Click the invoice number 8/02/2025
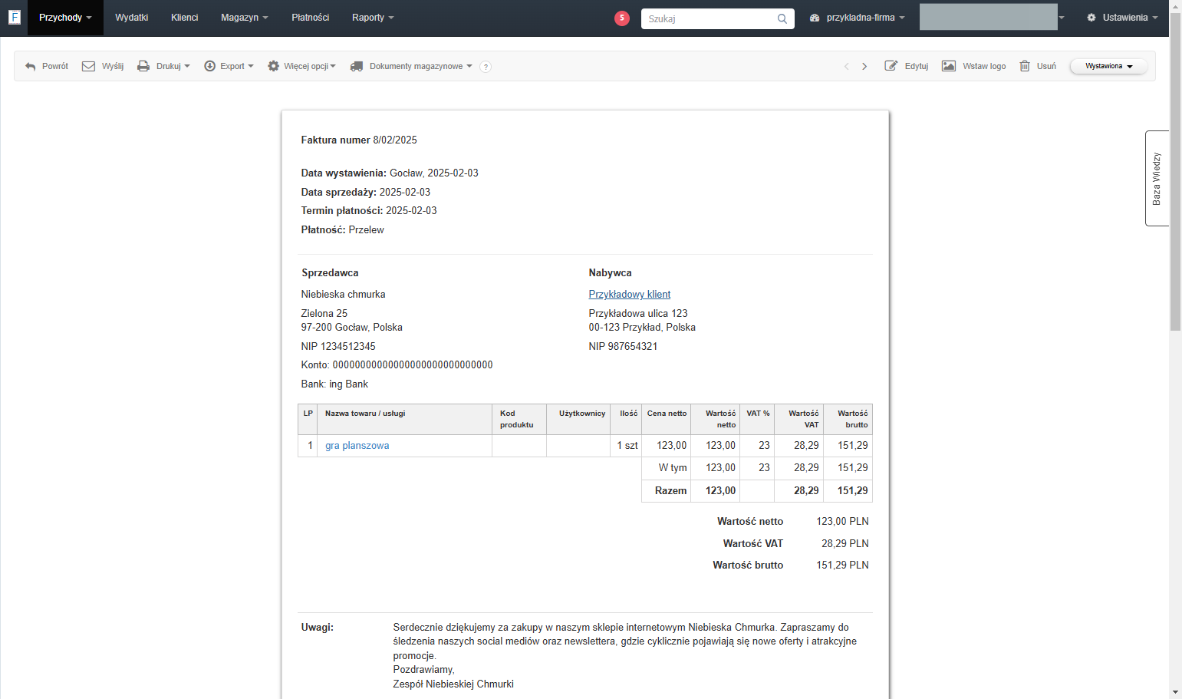This screenshot has width=1182, height=699. coord(395,140)
